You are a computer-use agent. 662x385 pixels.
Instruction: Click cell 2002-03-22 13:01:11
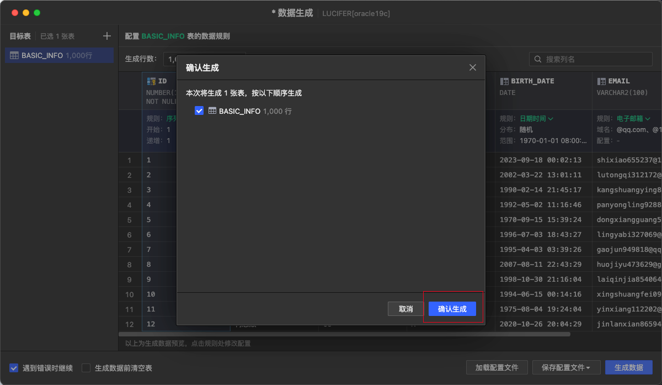pyautogui.click(x=543, y=175)
